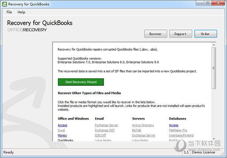227x158 pixels.
Task: Click the scrollbar up arrow
Action: 214,45
